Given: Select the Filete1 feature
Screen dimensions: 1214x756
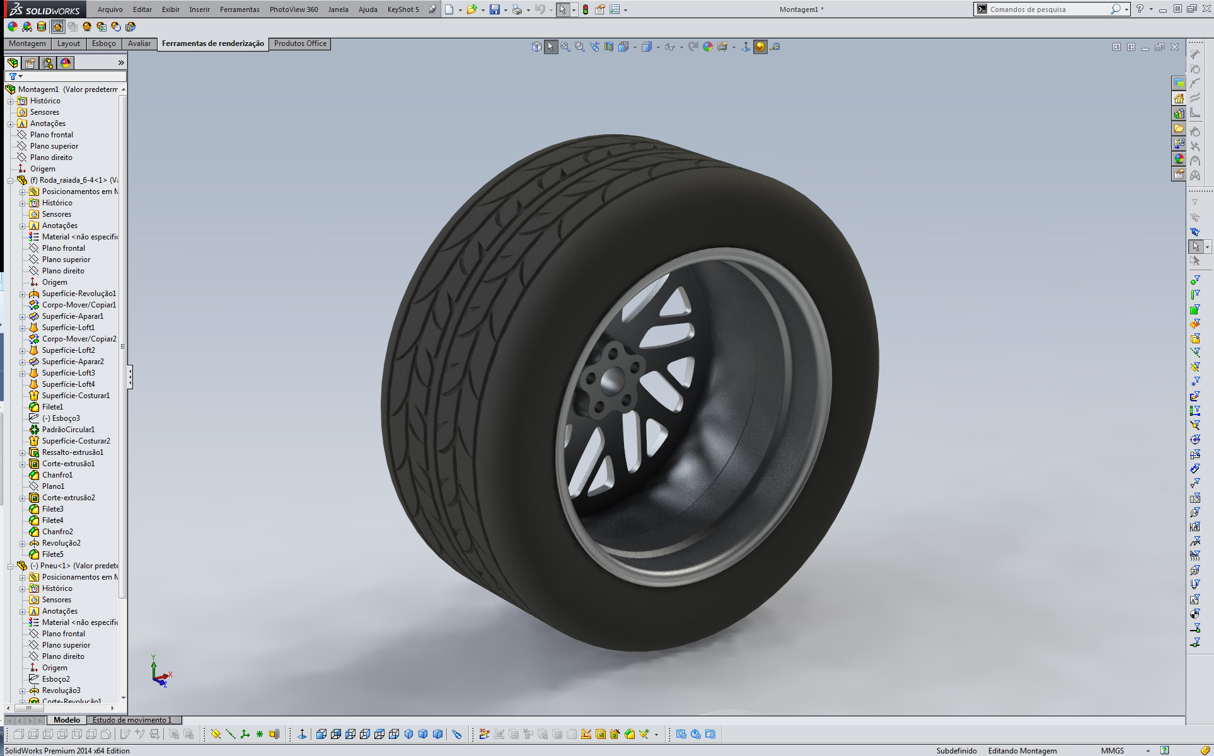Looking at the screenshot, I should [52, 407].
